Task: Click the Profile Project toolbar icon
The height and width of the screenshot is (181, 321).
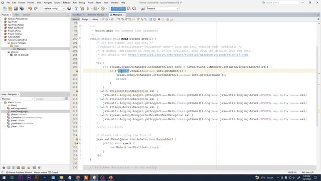Action: pyautogui.click(x=103, y=9)
